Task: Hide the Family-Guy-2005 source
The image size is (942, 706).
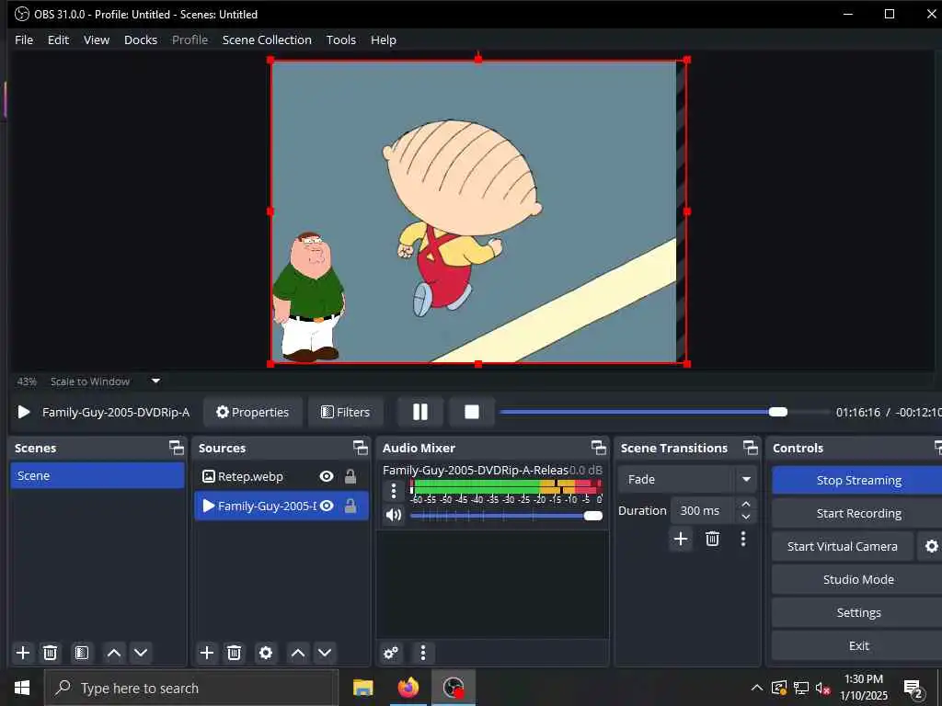Action: tap(327, 507)
